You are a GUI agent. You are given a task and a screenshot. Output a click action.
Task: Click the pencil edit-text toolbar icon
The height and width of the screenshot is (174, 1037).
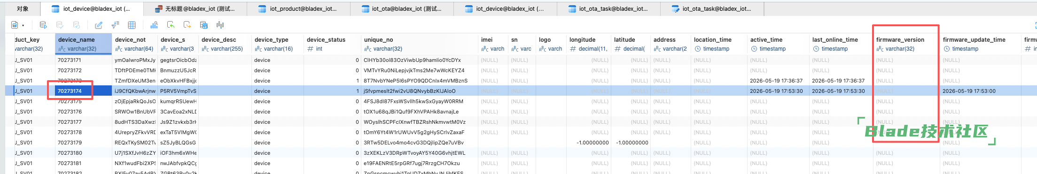point(99,25)
